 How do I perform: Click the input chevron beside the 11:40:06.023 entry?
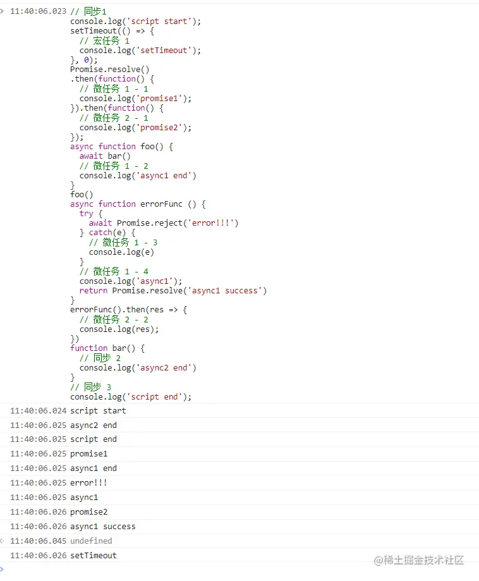point(3,11)
